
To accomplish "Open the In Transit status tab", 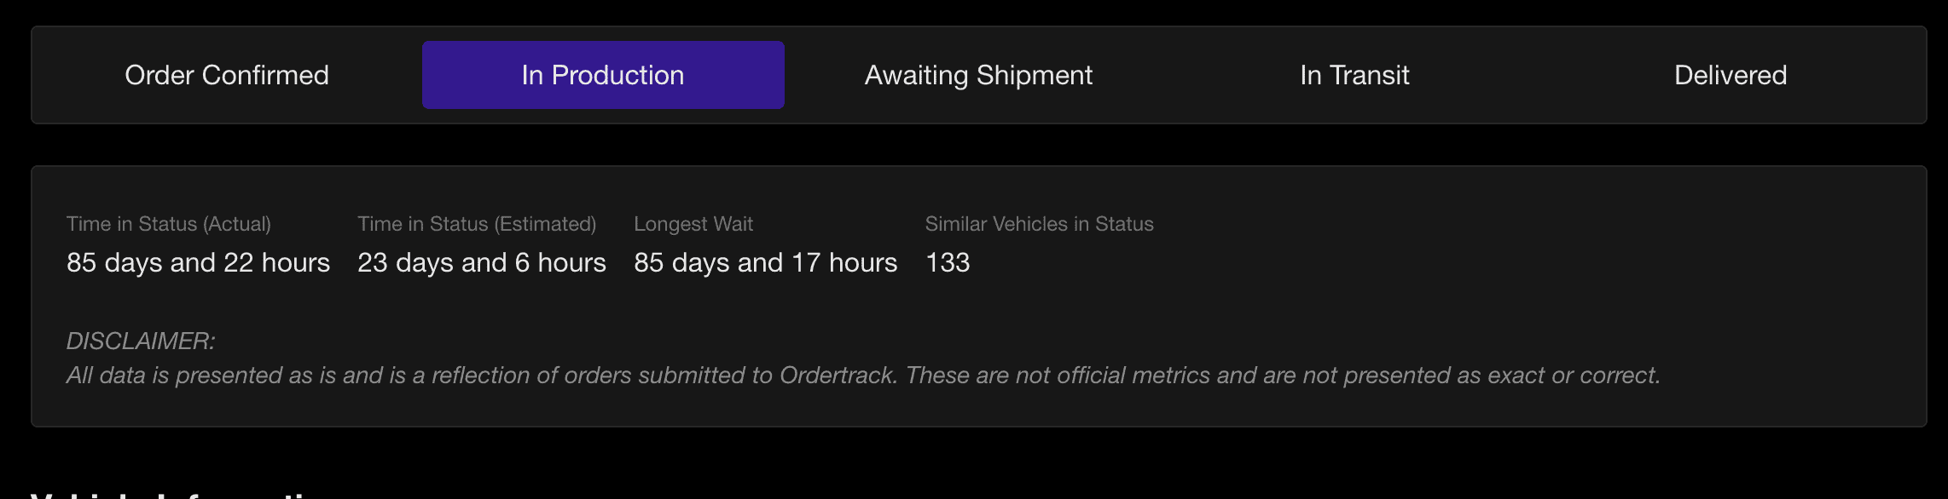I will [x=1354, y=75].
